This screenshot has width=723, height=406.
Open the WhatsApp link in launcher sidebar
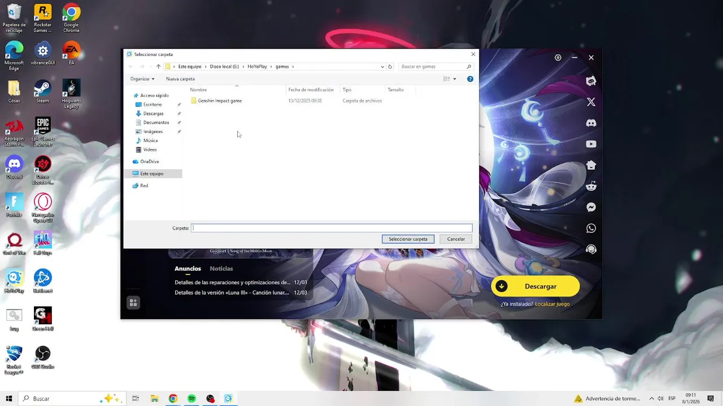tap(591, 228)
